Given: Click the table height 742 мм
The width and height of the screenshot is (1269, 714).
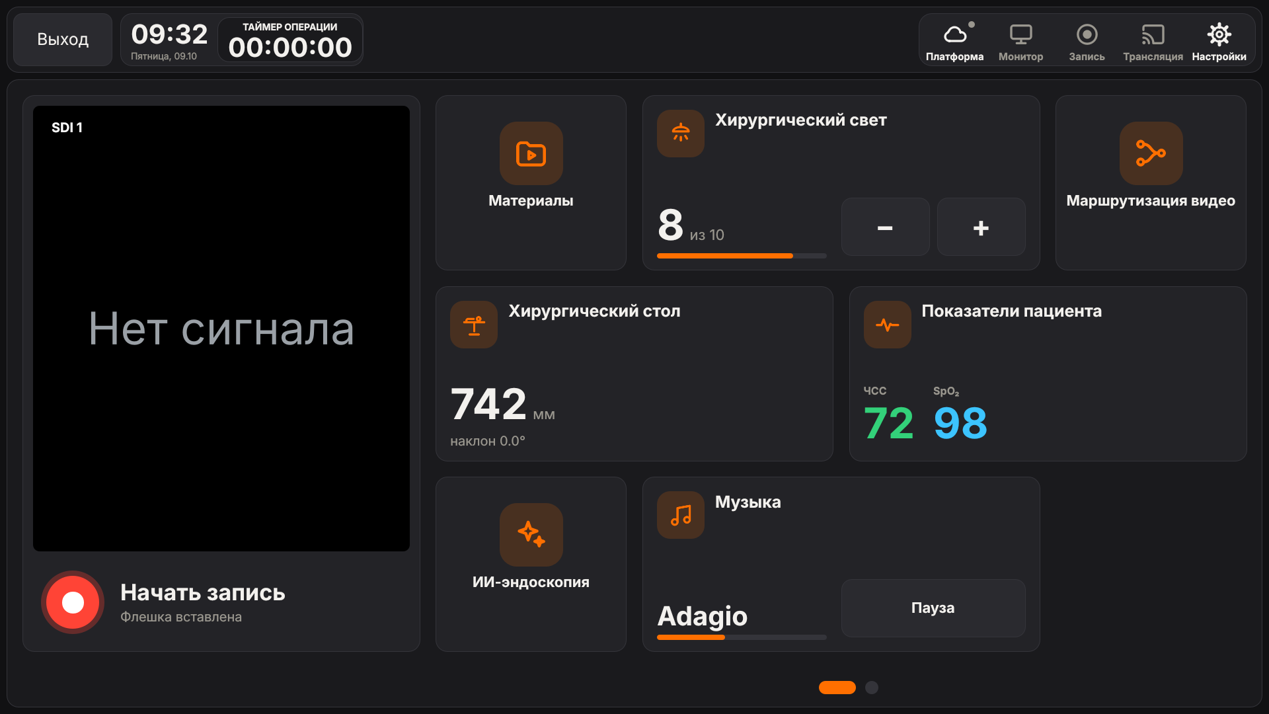Looking at the screenshot, I should [x=502, y=404].
